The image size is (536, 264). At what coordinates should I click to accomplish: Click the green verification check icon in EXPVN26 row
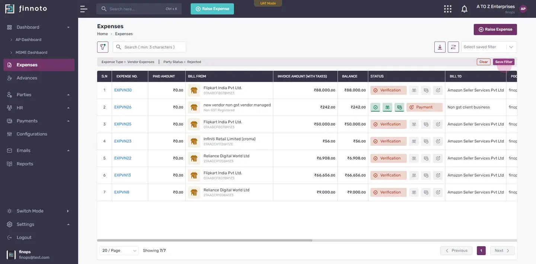[x=375, y=107]
